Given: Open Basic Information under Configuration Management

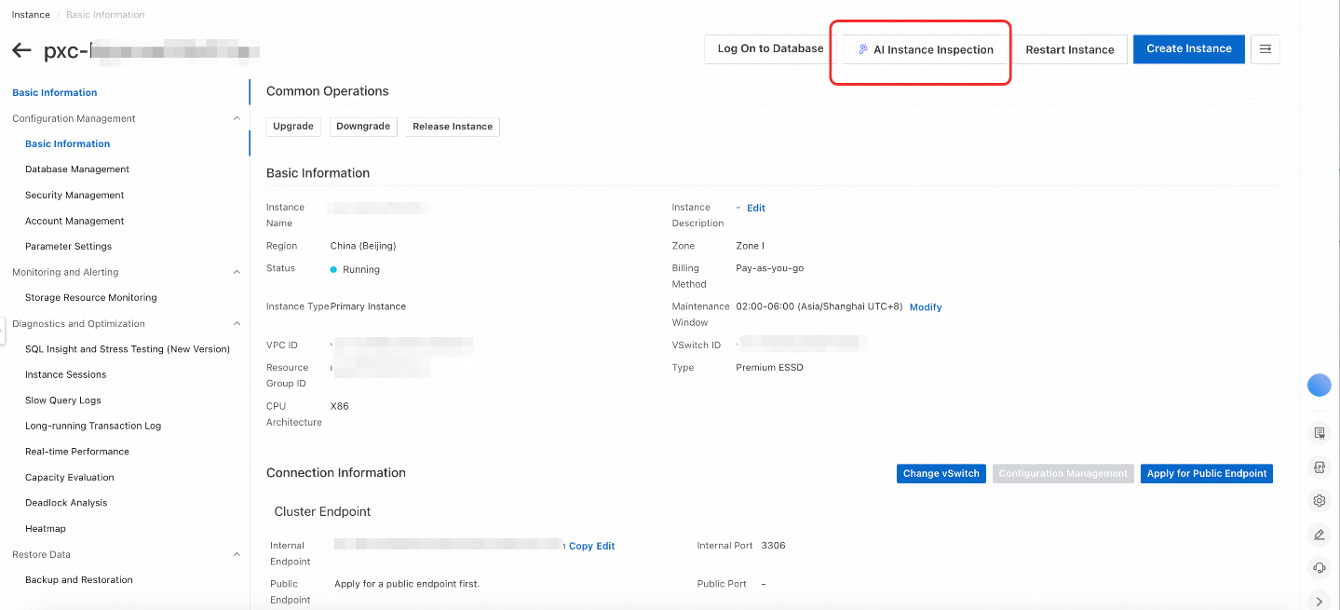Looking at the screenshot, I should click(68, 144).
